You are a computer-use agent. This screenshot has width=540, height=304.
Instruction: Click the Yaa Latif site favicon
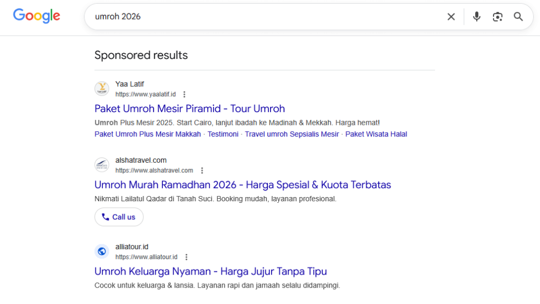[x=102, y=89]
